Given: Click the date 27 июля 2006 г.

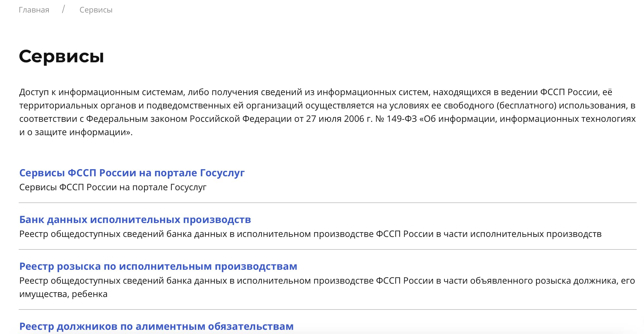Looking at the screenshot, I should coord(339,119).
